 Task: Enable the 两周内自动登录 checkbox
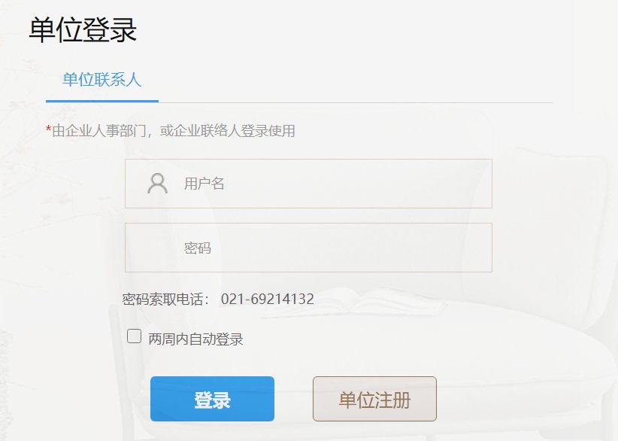click(135, 336)
